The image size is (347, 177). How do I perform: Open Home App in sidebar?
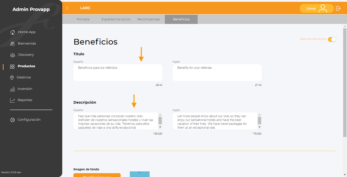tap(27, 32)
